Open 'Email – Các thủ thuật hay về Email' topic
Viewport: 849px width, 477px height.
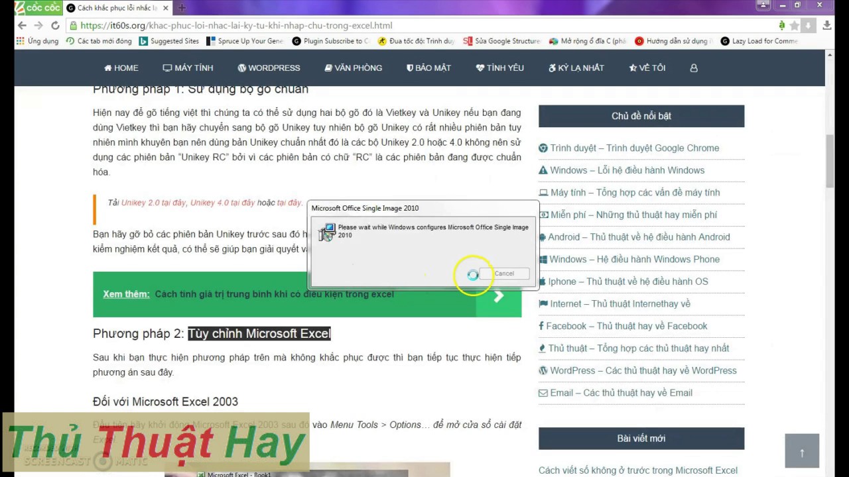[x=616, y=393]
